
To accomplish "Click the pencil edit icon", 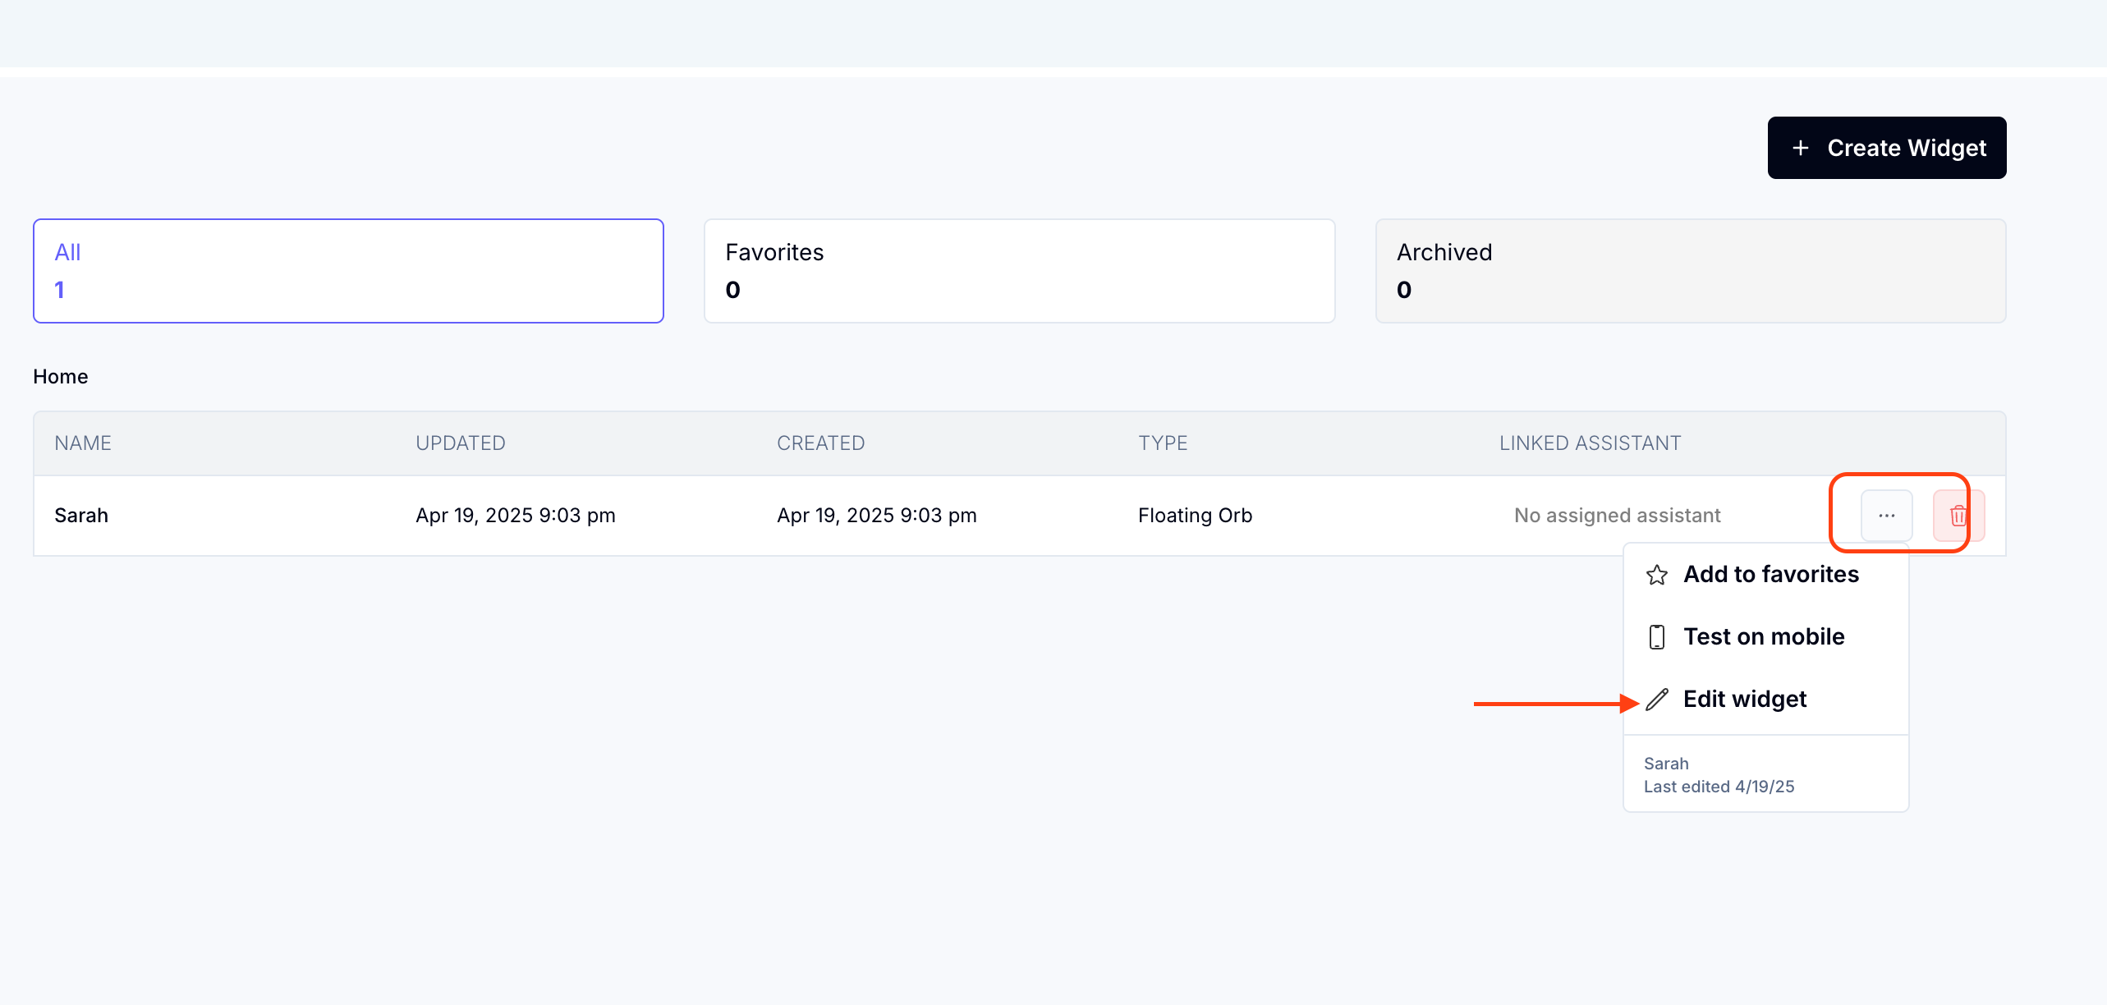I will pyautogui.click(x=1656, y=700).
